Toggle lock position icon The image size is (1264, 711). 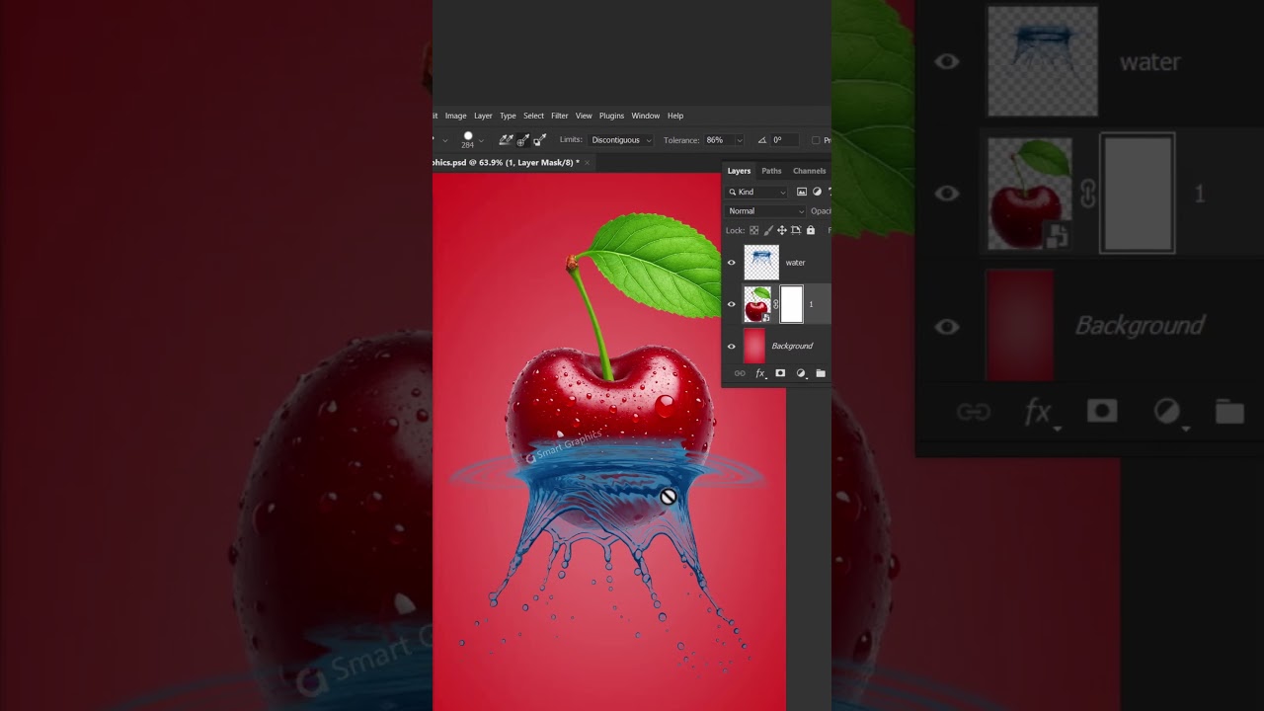(782, 230)
